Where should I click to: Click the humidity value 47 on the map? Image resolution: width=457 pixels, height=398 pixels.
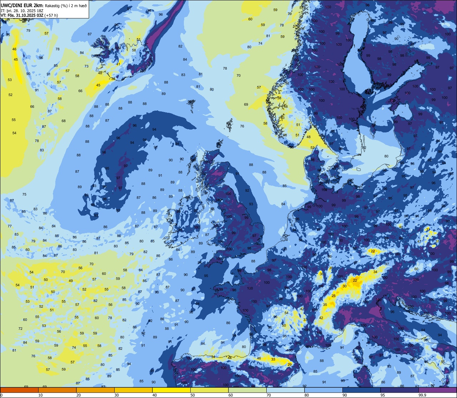click(x=420, y=242)
